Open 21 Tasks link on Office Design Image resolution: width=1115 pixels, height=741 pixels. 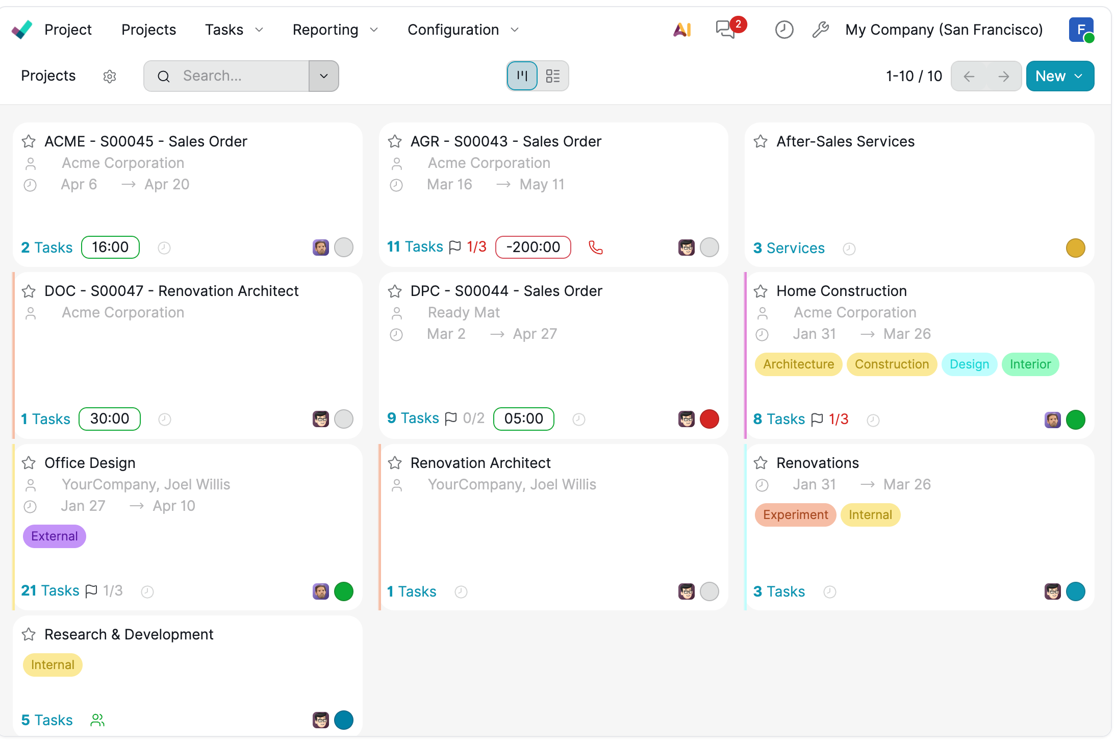click(50, 591)
